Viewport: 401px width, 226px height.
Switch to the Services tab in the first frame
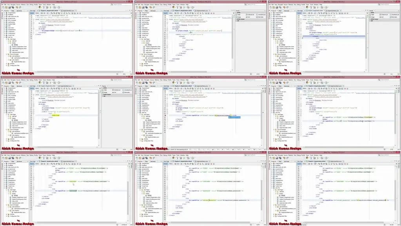point(19,11)
